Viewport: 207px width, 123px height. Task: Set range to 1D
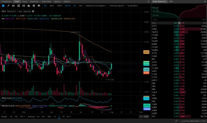11,117
